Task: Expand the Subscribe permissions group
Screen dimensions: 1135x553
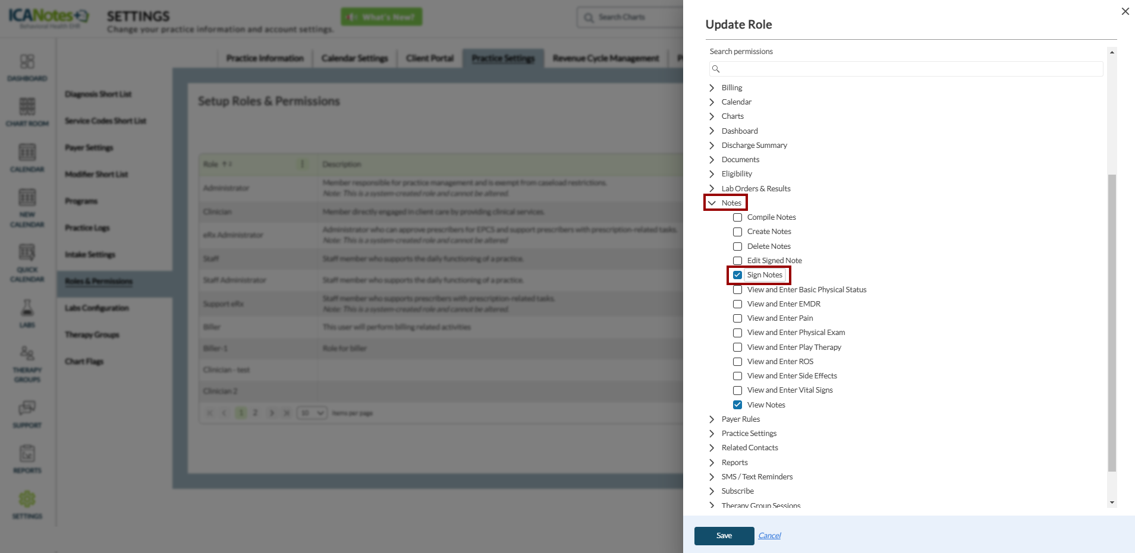Action: 712,491
